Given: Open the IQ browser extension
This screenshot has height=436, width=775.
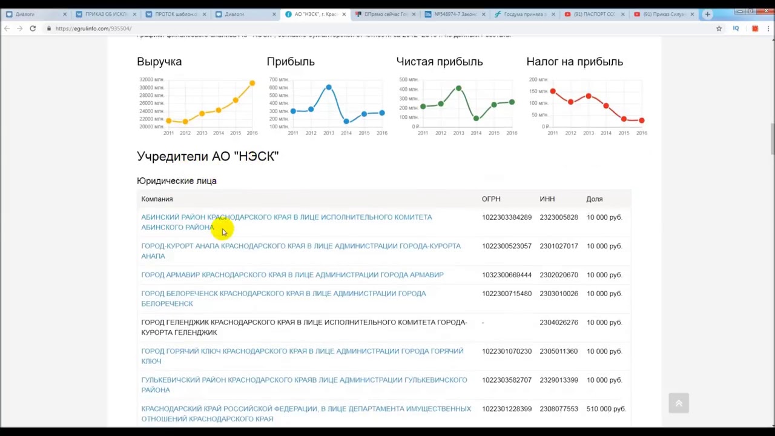Looking at the screenshot, I should coord(736,28).
